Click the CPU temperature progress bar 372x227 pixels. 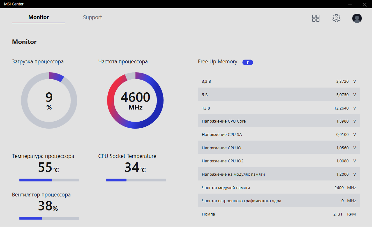click(49, 180)
